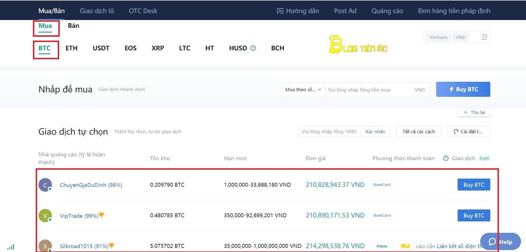Open the filter icon next to VND selector
This screenshot has width=526, height=252.
(x=484, y=37)
